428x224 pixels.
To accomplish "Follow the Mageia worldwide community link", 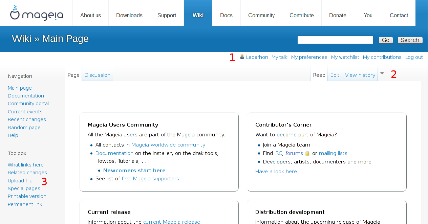I will coord(168,145).
